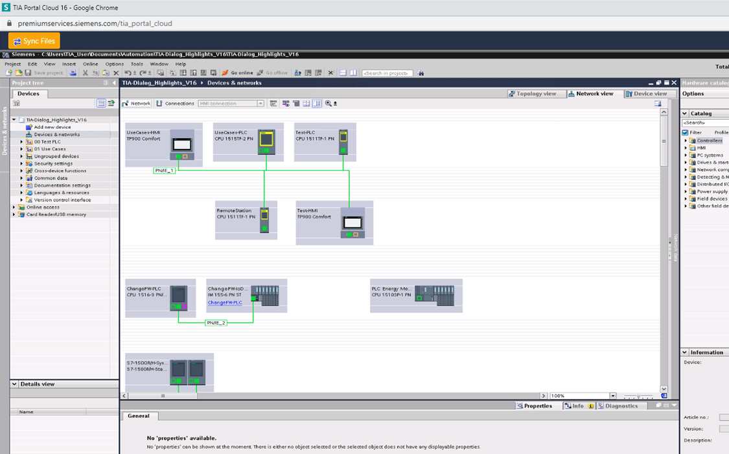The width and height of the screenshot is (729, 454).
Task: Toggle Connections mode button
Action: 175,104
